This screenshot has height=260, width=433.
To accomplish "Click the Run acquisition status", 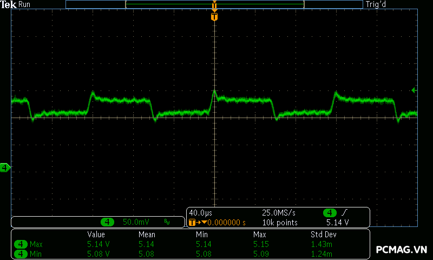I will click(x=25, y=4).
